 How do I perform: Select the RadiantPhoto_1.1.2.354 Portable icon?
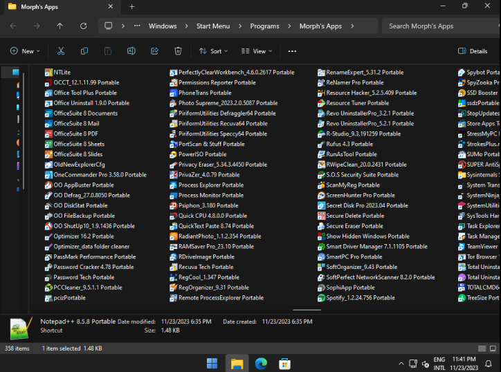pyautogui.click(x=173, y=236)
